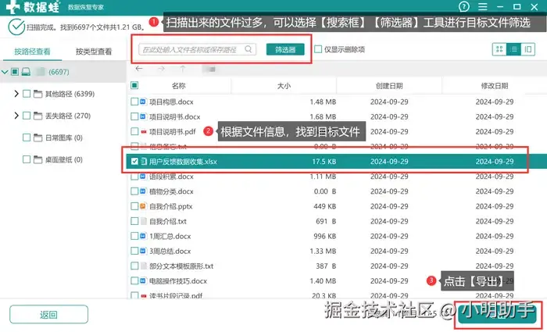Switch to preview pane view

click(x=527, y=49)
